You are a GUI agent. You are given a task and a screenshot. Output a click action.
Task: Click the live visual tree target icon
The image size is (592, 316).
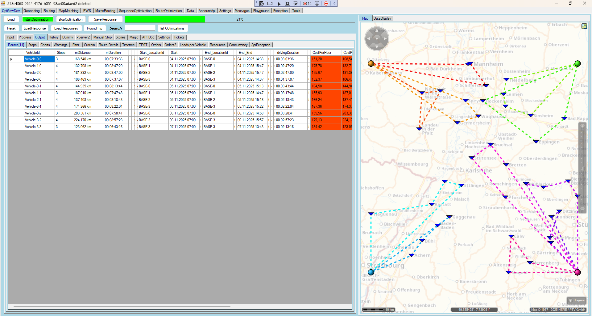click(262, 3)
